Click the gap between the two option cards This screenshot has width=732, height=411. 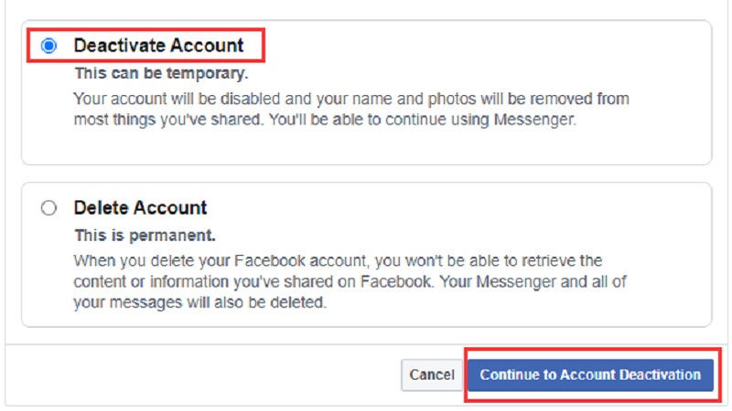coord(366,174)
